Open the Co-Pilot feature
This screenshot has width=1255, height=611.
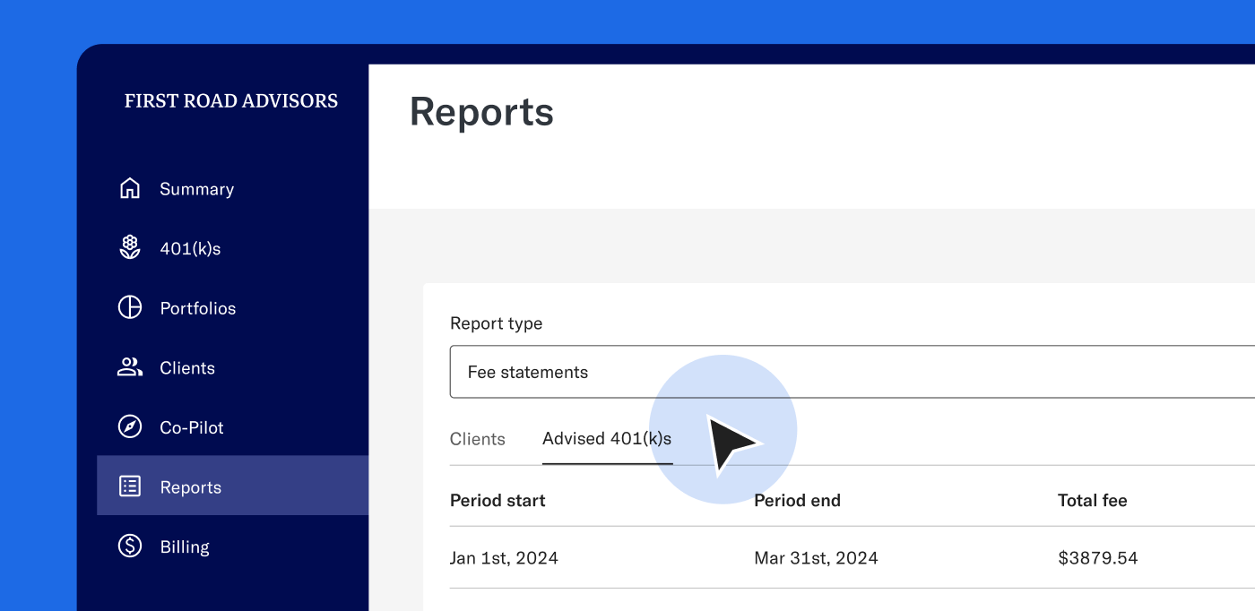point(192,427)
